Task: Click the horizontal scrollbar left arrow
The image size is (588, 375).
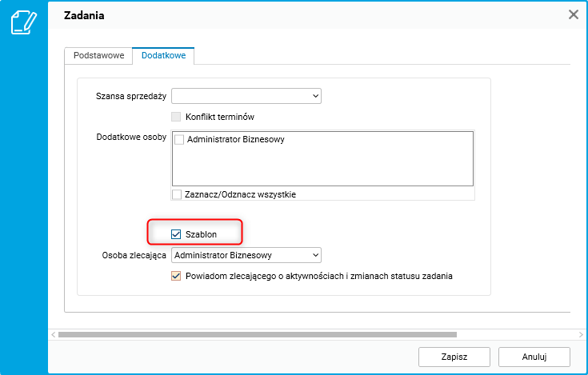Action: pyautogui.click(x=53, y=334)
